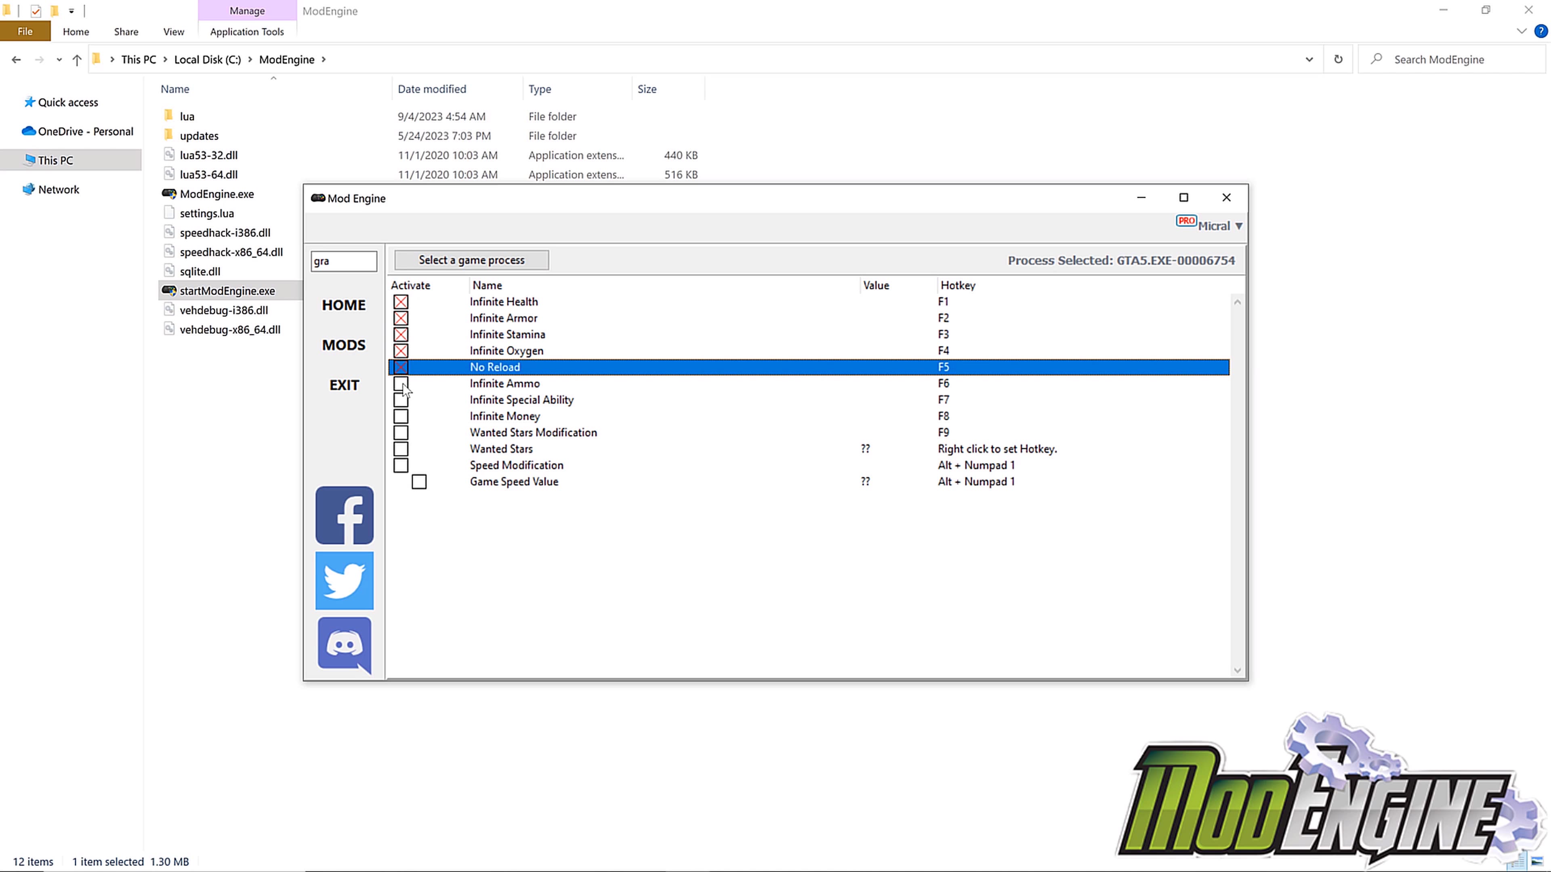Click the lua53-32.dll file icon
Screen dimensions: 1551x872
pyautogui.click(x=169, y=155)
